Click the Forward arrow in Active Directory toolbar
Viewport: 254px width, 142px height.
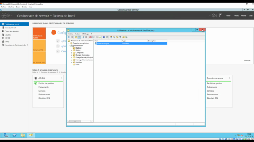point(72,37)
